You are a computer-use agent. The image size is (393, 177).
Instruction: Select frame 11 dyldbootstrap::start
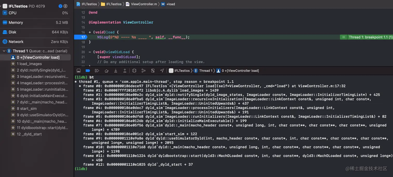point(35,128)
